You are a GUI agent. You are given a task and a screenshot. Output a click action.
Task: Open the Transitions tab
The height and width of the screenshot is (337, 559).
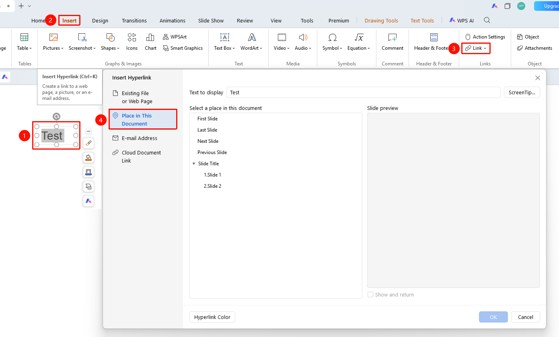134,20
